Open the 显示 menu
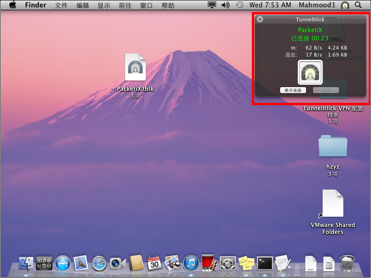This screenshot has height=278, width=371. point(104,5)
